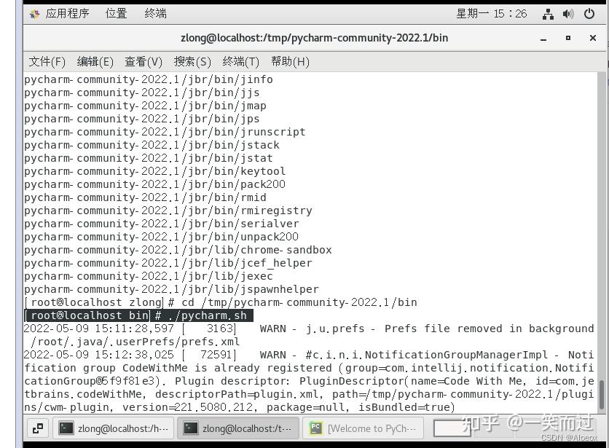Open the 位置 menu in top panel
This screenshot has width=609, height=448.
pyautogui.click(x=116, y=12)
